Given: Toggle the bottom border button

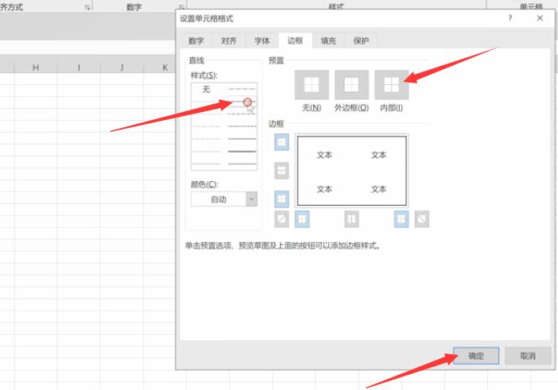Looking at the screenshot, I should pyautogui.click(x=281, y=199).
